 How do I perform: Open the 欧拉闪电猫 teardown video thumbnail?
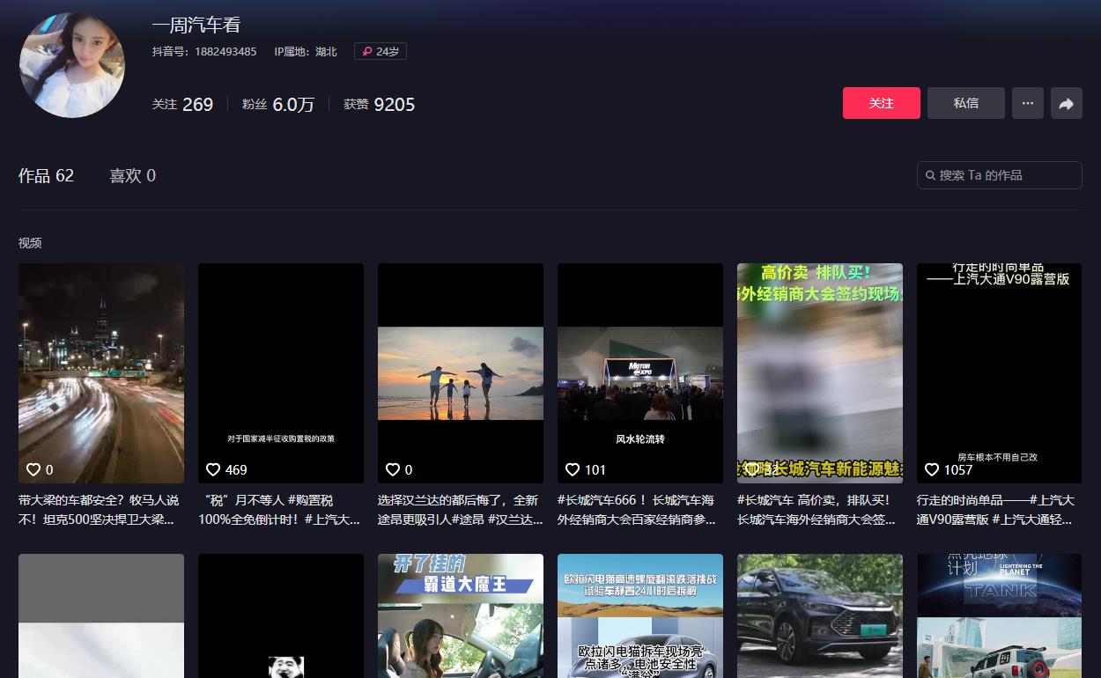point(640,615)
